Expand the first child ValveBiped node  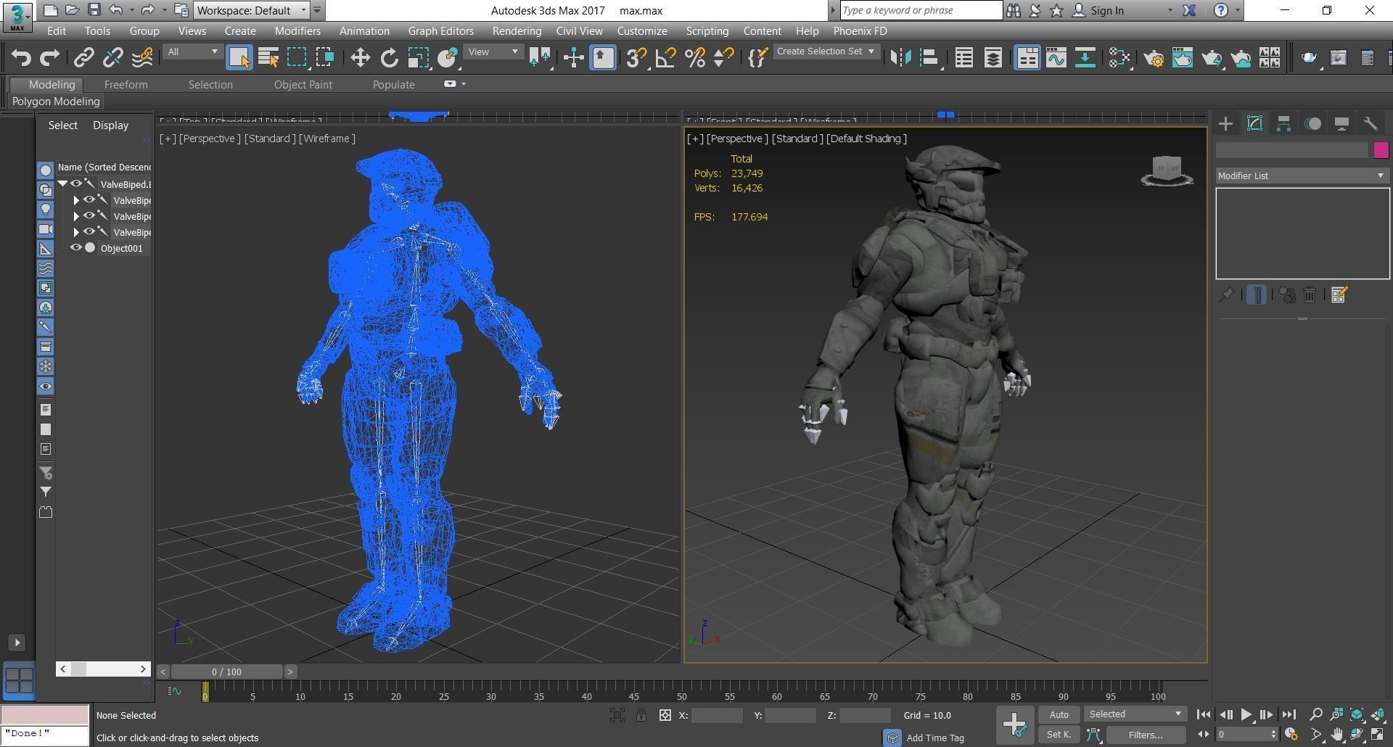76,200
